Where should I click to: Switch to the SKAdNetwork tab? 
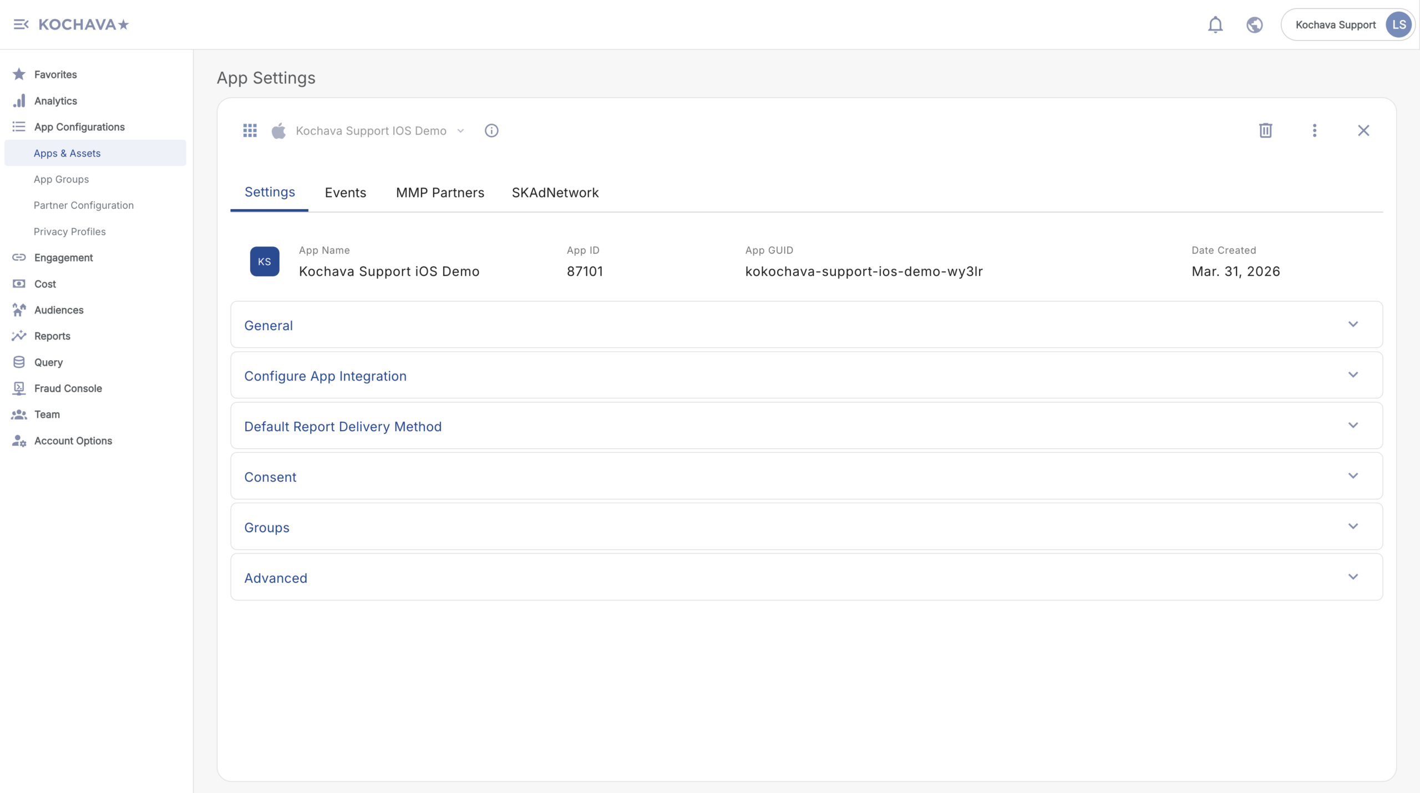click(555, 193)
